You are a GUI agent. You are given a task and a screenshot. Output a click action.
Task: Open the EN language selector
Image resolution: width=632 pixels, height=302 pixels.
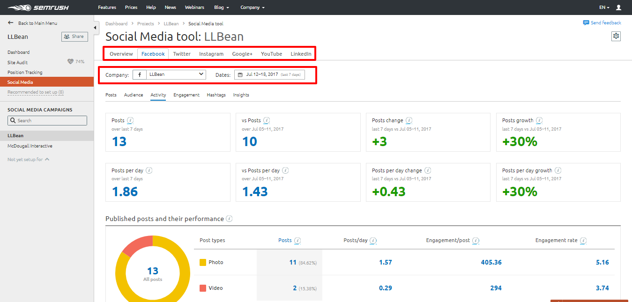(x=604, y=7)
